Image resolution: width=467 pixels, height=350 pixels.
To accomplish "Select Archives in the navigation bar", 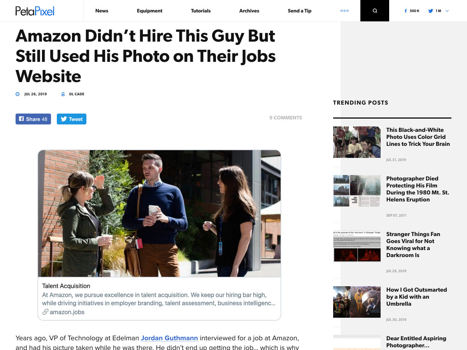I will 249,11.
